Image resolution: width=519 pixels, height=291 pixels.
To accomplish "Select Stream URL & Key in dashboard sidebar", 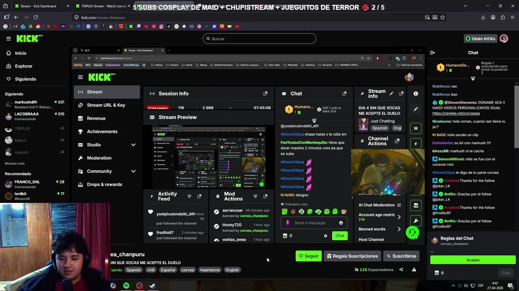I will click(107, 105).
